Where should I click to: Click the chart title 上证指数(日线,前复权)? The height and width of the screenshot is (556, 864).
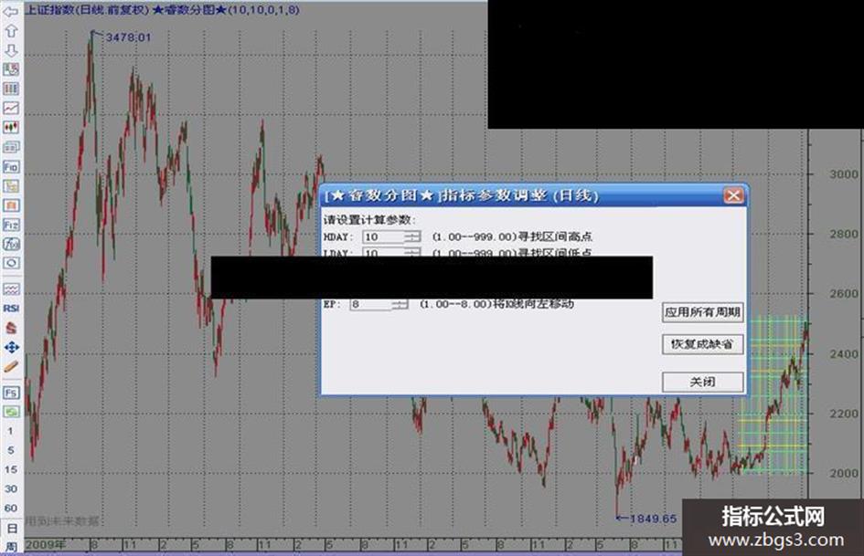coord(88,10)
